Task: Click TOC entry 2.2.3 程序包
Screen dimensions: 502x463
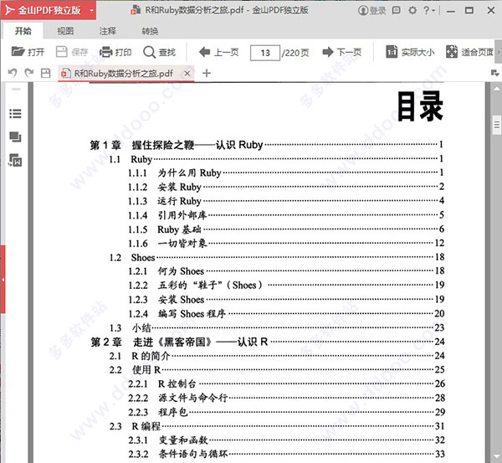Action: (286, 412)
